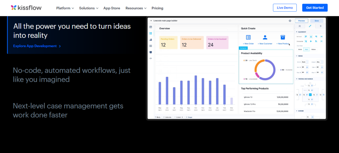Select 'No-code, automated workflows' feature tab
The height and width of the screenshot is (153, 339).
click(72, 75)
